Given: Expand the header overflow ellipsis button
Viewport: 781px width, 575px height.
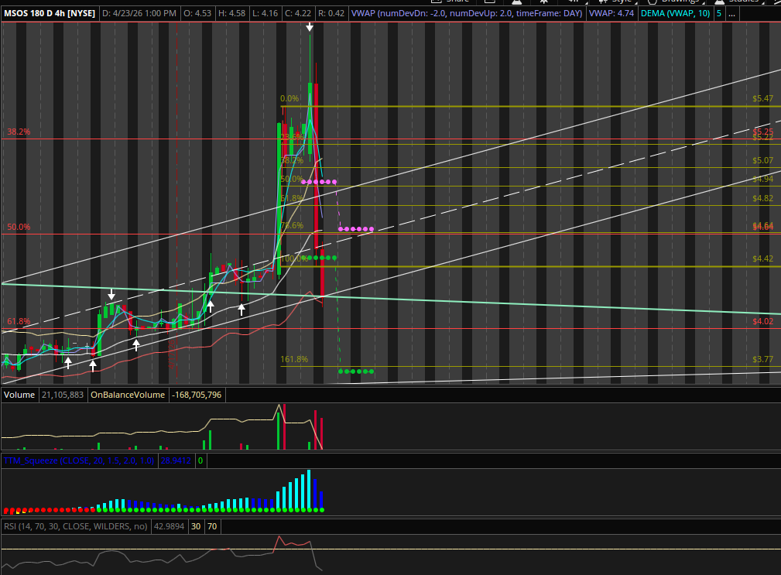Looking at the screenshot, I should [x=731, y=13].
